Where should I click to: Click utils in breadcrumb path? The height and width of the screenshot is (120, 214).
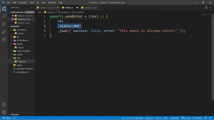click(x=39, y=12)
